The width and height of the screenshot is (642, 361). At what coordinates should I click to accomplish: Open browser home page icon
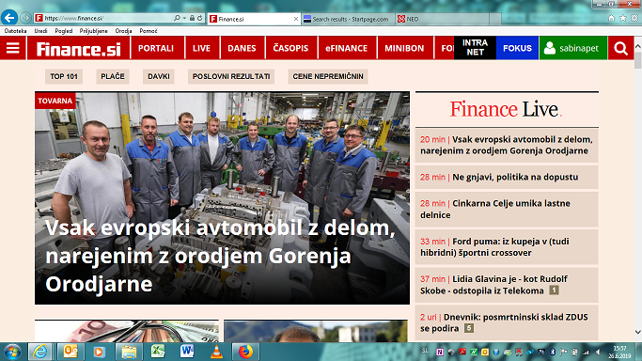click(x=611, y=18)
